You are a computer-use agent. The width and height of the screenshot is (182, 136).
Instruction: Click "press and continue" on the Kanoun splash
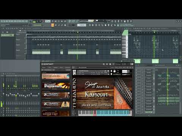tap(96, 105)
